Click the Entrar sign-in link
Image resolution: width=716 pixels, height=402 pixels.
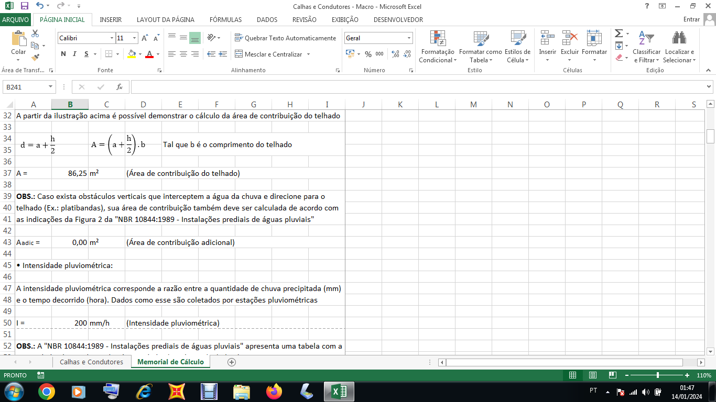point(691,20)
